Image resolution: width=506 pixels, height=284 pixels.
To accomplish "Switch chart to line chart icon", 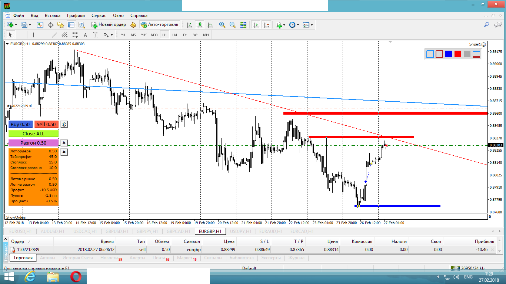I will point(210,25).
